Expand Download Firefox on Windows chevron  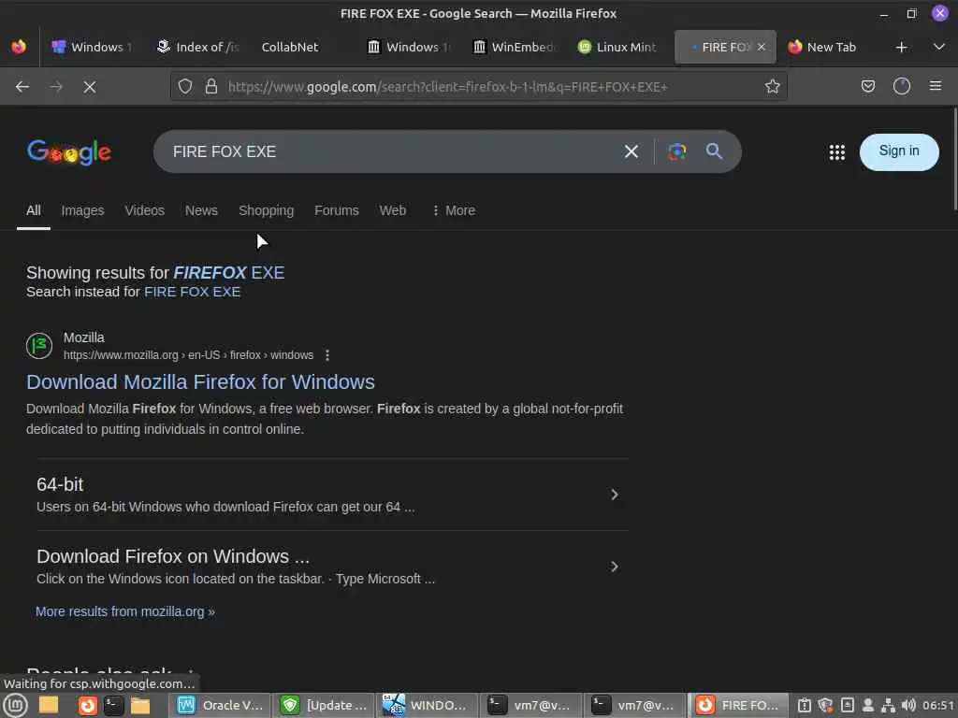point(615,567)
